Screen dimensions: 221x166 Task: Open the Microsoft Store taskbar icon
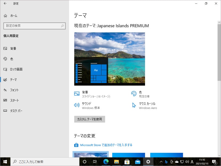(x=127, y=162)
